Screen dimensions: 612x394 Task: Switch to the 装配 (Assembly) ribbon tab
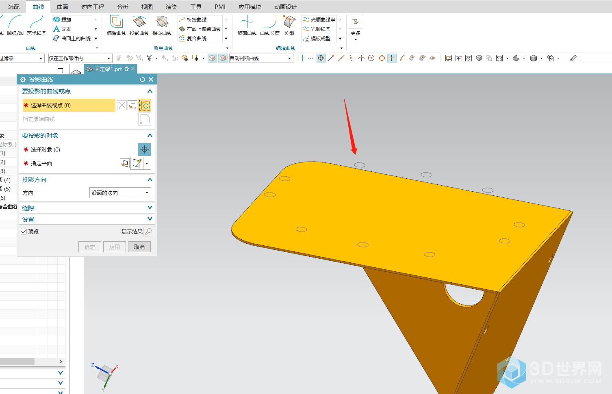click(x=14, y=7)
